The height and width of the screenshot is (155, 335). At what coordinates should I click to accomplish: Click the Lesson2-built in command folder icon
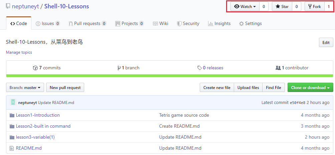[x=12, y=126]
